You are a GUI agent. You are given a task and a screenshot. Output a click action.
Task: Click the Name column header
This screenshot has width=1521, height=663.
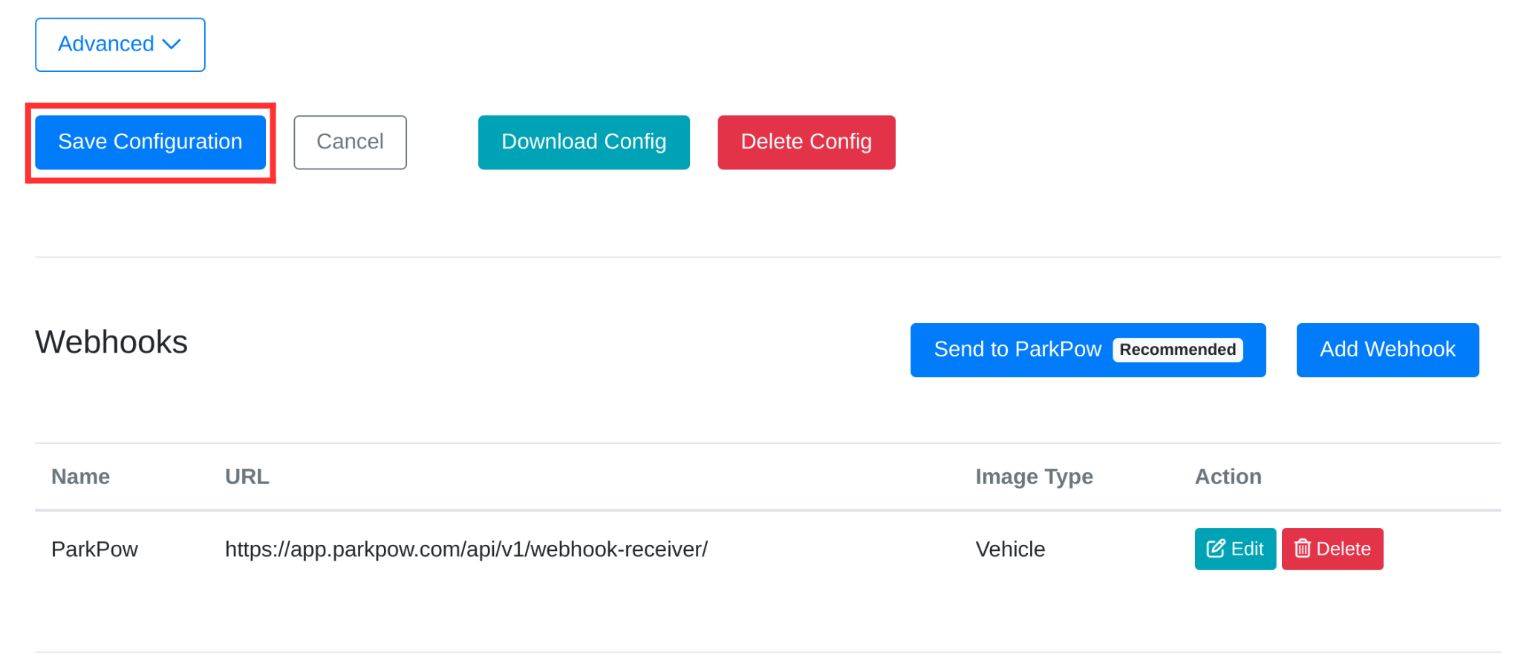tap(80, 477)
